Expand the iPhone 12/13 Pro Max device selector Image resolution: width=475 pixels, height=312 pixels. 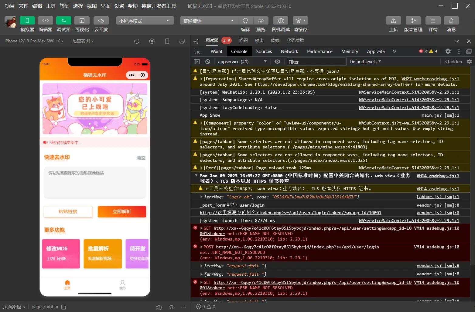click(34, 41)
